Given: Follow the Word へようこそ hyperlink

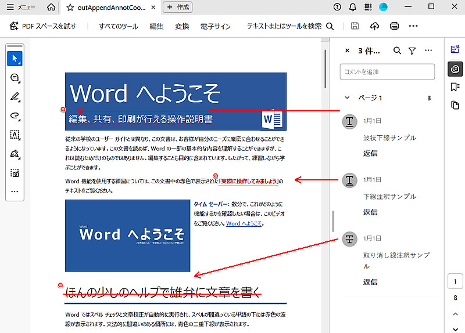Looking at the screenshot, I should (x=244, y=223).
